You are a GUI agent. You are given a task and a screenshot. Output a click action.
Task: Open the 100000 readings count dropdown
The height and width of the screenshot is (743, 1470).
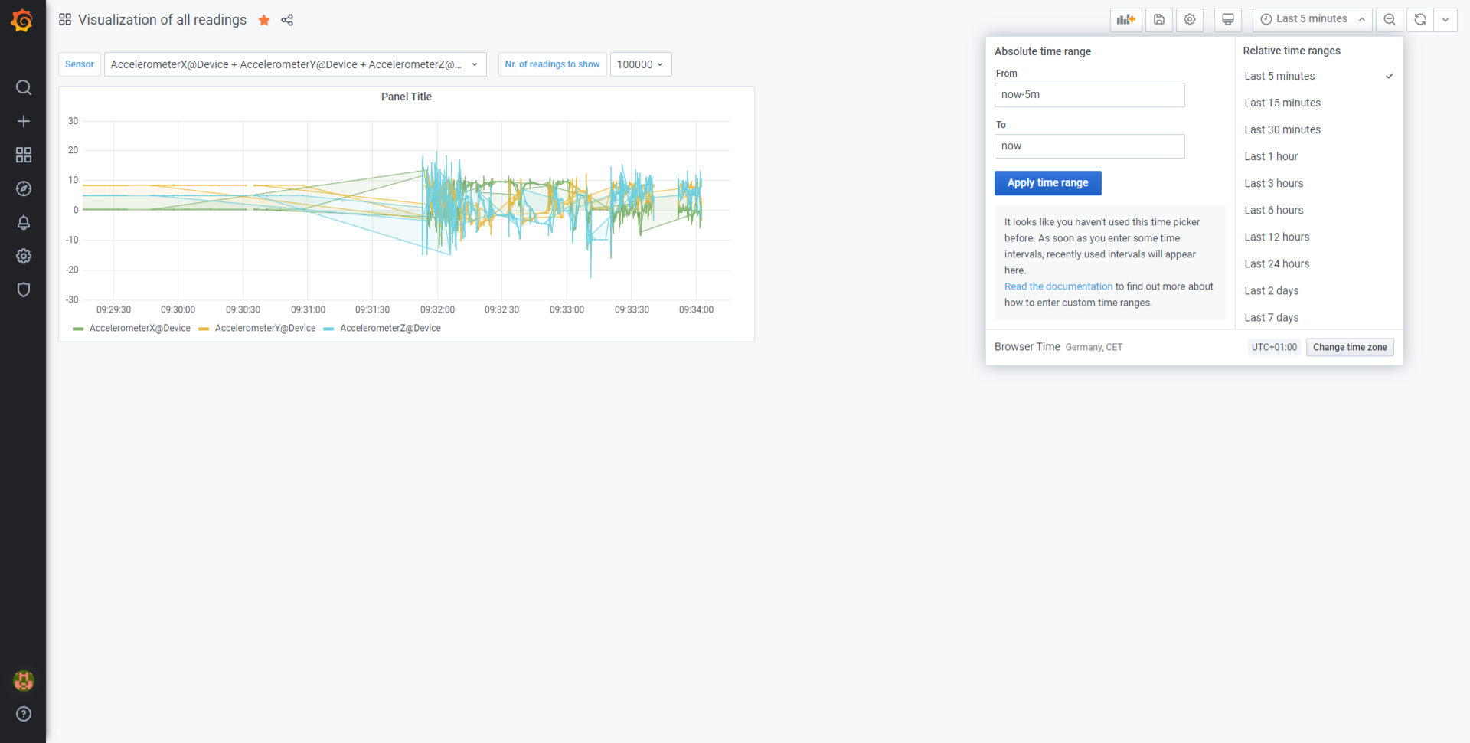pos(641,64)
